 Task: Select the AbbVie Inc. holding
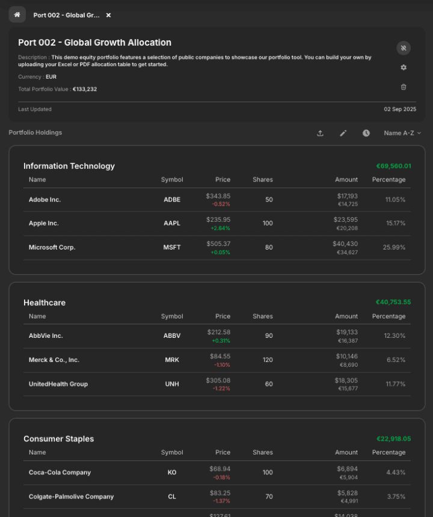click(46, 335)
